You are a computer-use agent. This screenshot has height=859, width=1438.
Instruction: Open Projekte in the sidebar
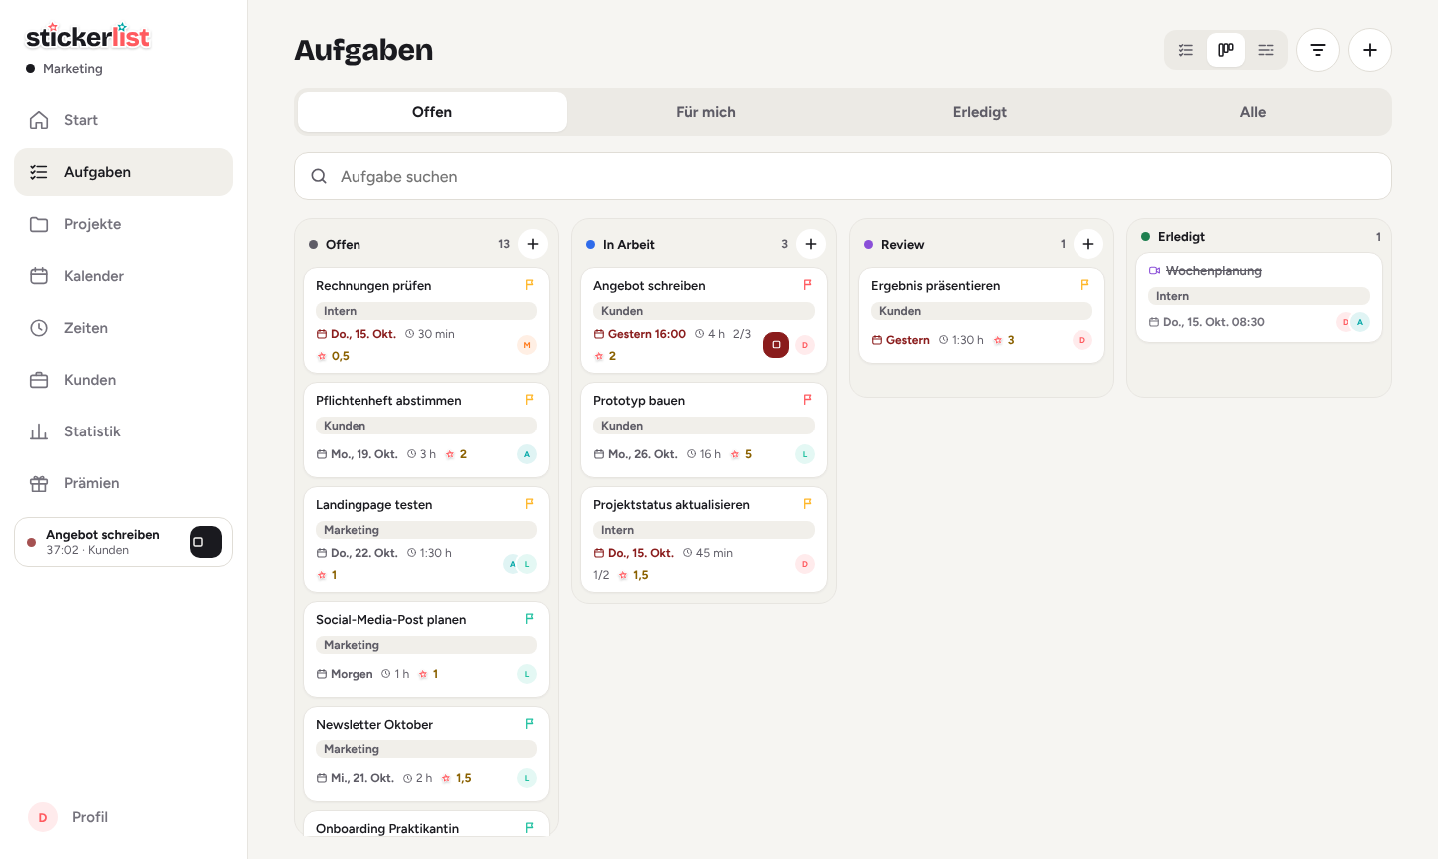click(123, 224)
